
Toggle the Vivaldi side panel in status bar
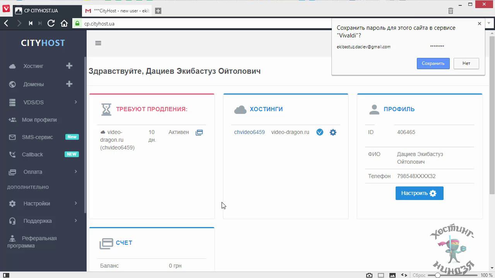click(6, 275)
